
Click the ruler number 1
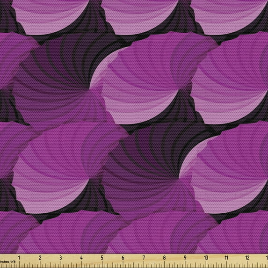[19, 258]
